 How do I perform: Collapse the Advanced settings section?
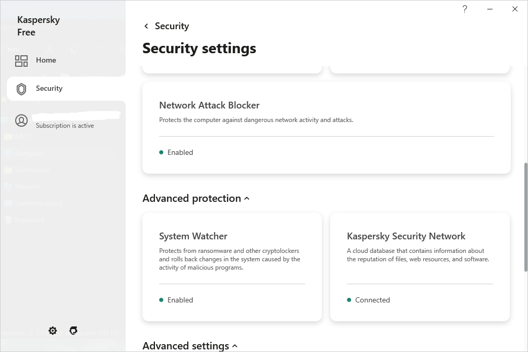pyautogui.click(x=235, y=346)
